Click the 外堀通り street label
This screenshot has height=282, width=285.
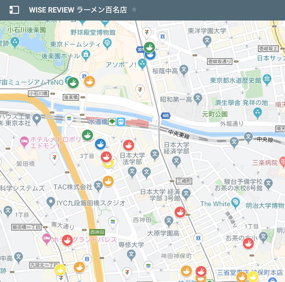(232, 124)
